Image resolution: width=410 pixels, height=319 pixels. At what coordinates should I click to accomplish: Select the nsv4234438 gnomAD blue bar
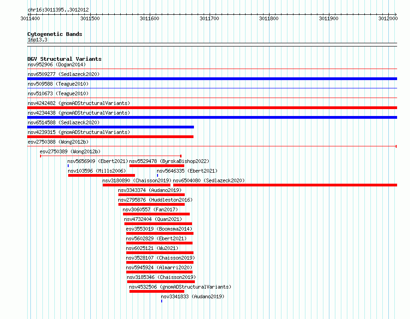point(212,117)
